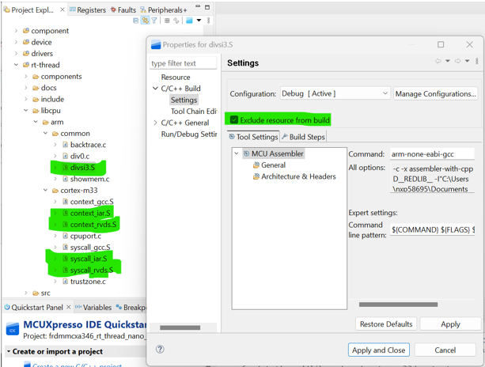
Task: Click the type filter text field
Action: [183, 63]
